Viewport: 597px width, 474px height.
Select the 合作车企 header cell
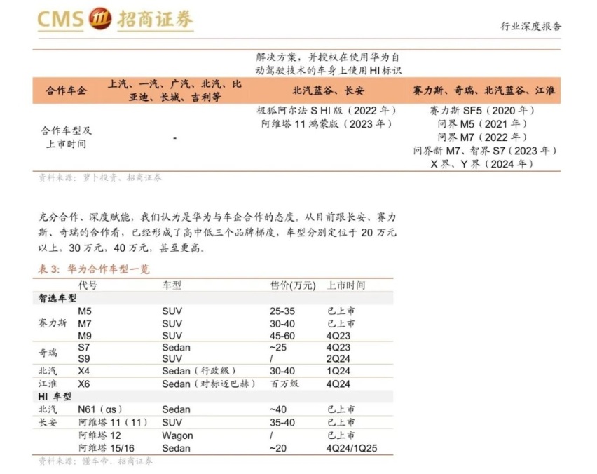click(x=67, y=90)
